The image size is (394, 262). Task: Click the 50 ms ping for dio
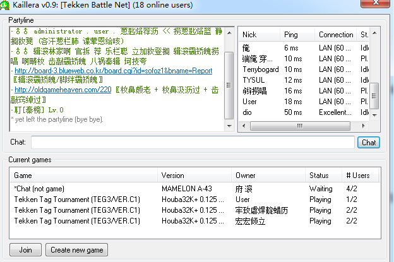[x=293, y=112]
